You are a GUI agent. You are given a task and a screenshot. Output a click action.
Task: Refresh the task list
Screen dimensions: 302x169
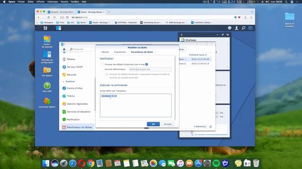coord(210,127)
